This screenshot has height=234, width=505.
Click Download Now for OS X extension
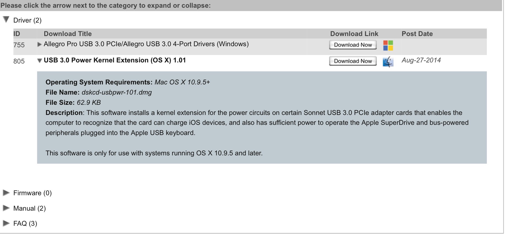[353, 61]
